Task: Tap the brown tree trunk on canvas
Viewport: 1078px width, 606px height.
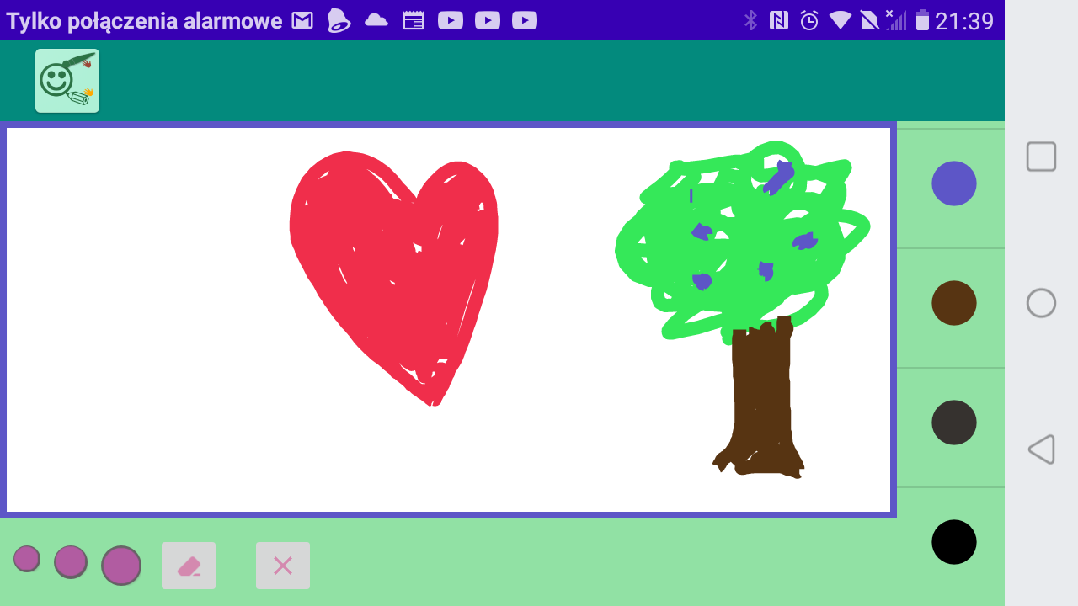Action: coord(761,396)
